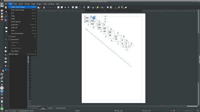Click the Insert Image toolbar icon
Viewport: 200px width, 112px height.
click(73, 7)
